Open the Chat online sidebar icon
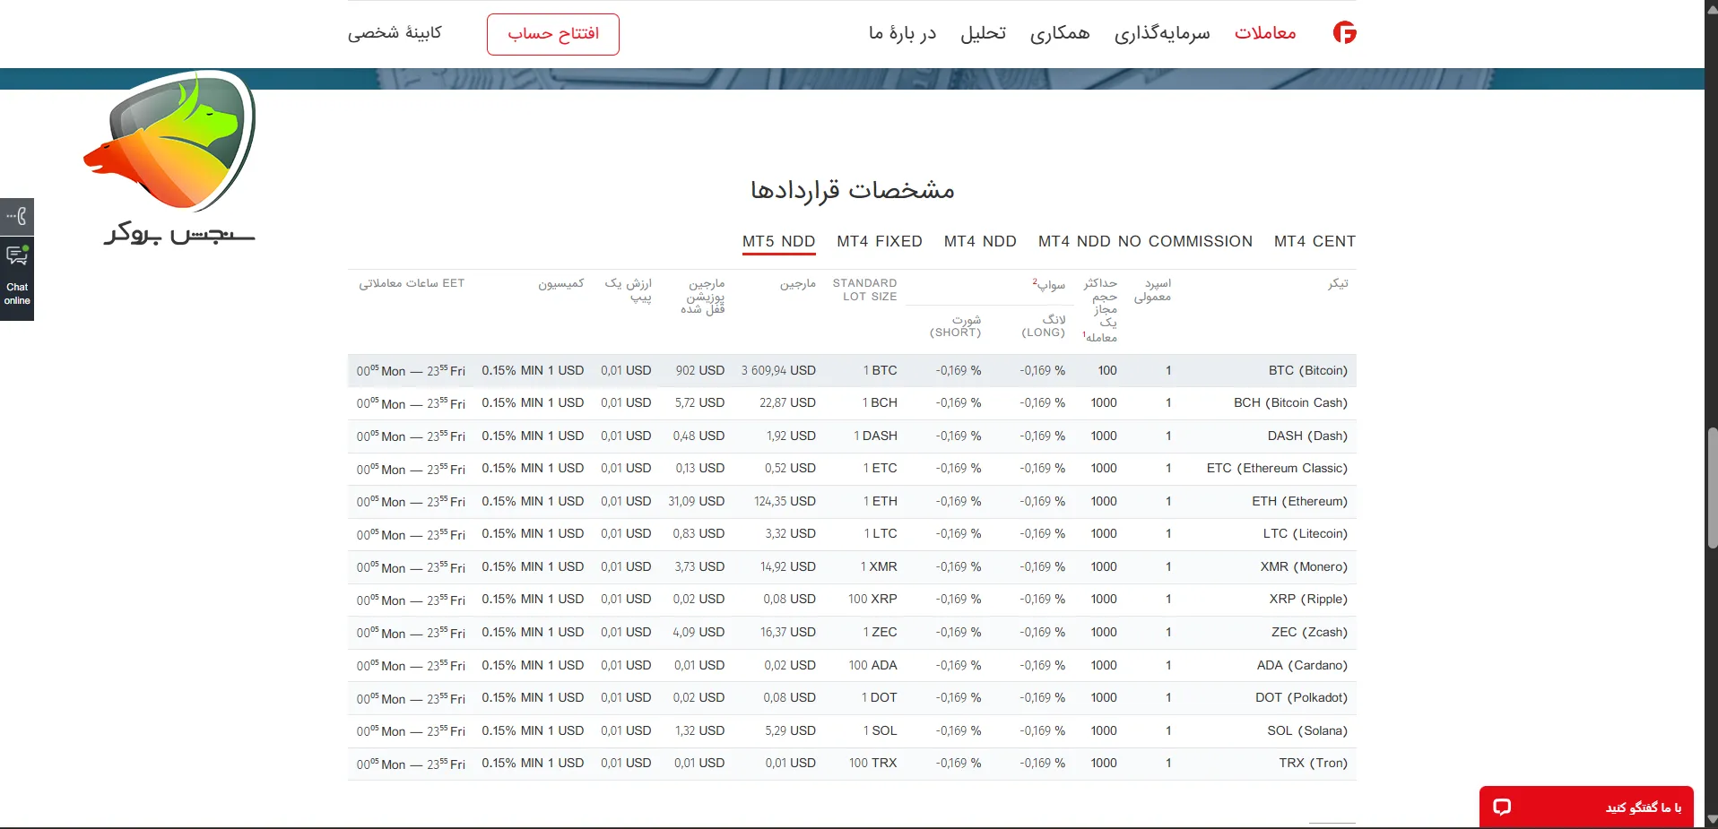 (x=16, y=278)
